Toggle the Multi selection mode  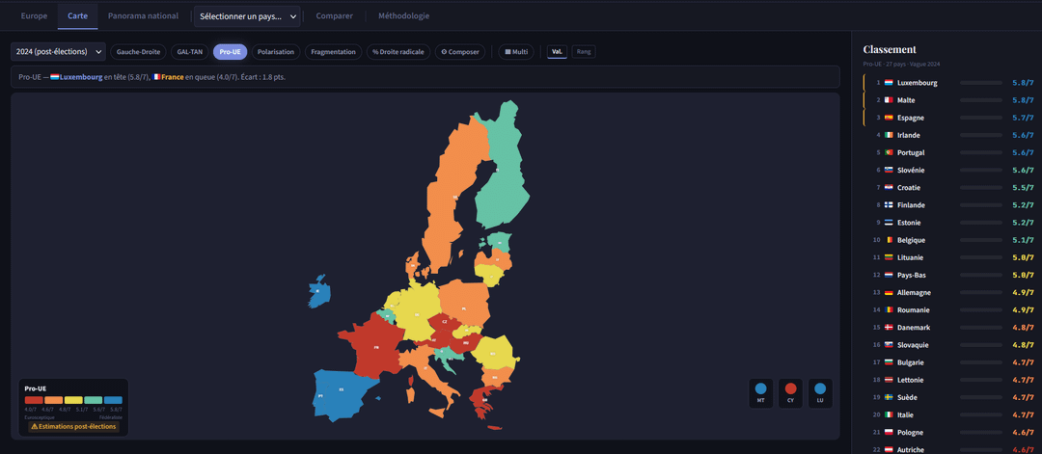pos(516,52)
